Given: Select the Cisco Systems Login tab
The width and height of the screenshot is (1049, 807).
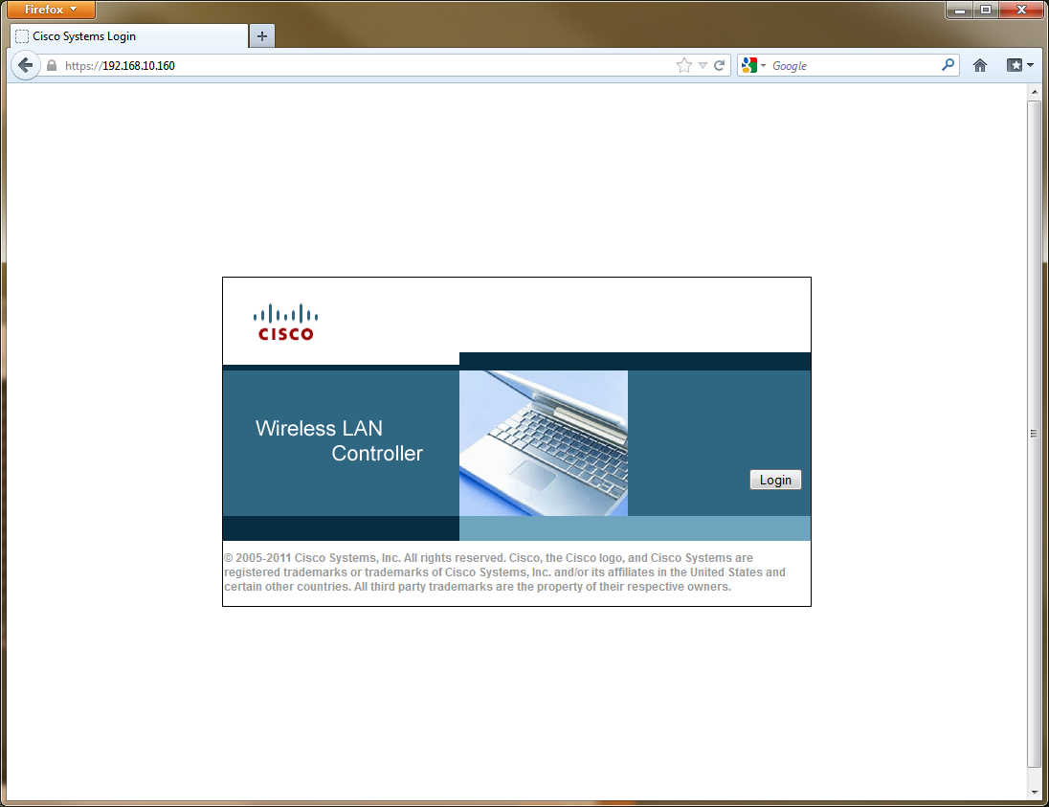Looking at the screenshot, I should coord(105,36).
